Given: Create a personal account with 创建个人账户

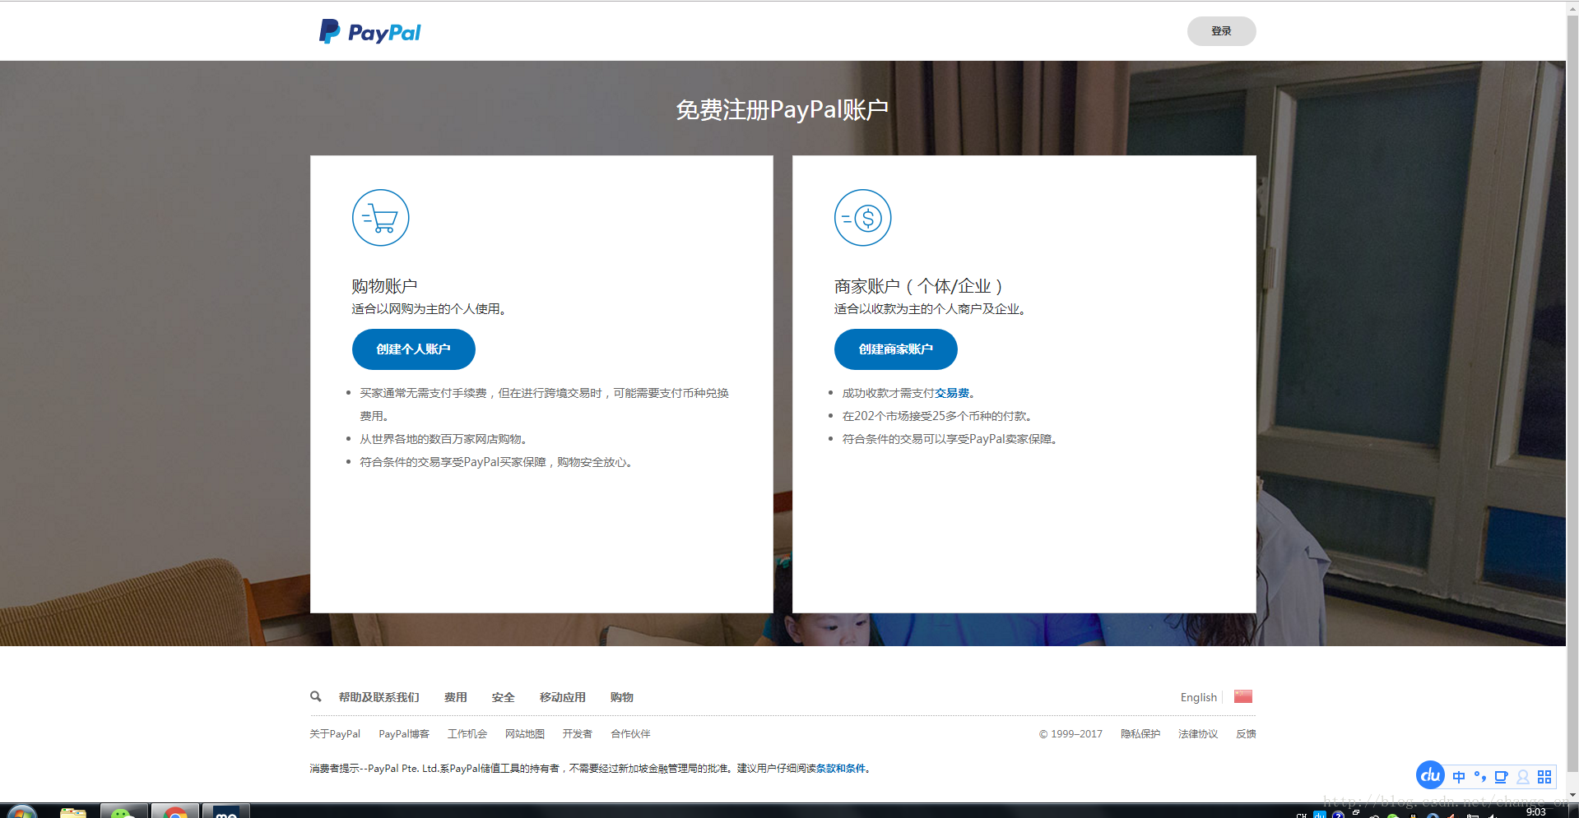Looking at the screenshot, I should pyautogui.click(x=414, y=349).
